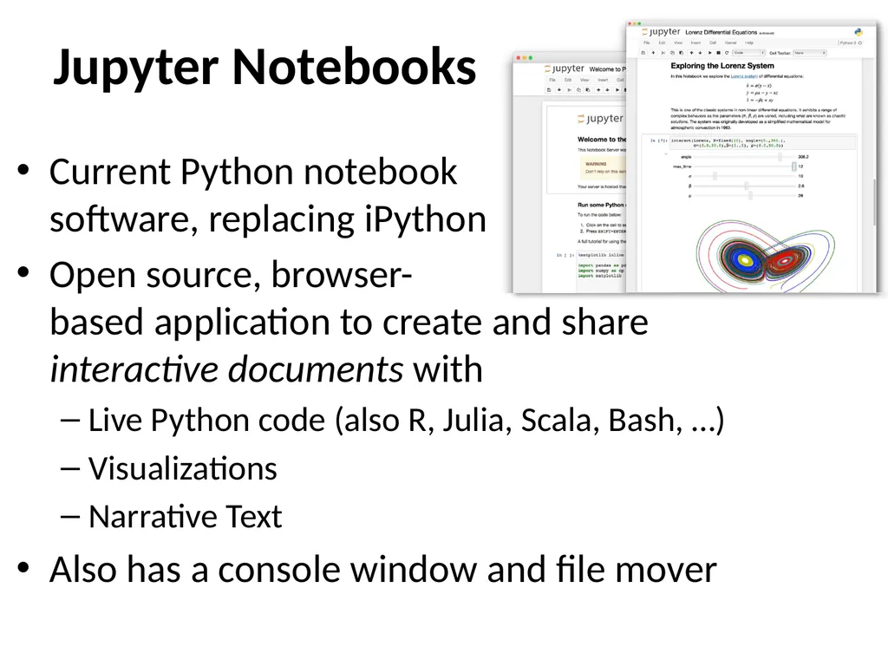Screen dimensions: 888x666
Task: Move cell up in Welcome notebook toolbar
Action: click(598, 90)
